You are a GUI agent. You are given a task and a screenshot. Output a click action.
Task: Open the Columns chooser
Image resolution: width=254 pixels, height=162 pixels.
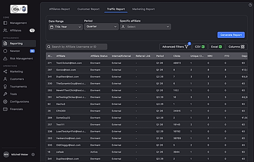(x=236, y=47)
